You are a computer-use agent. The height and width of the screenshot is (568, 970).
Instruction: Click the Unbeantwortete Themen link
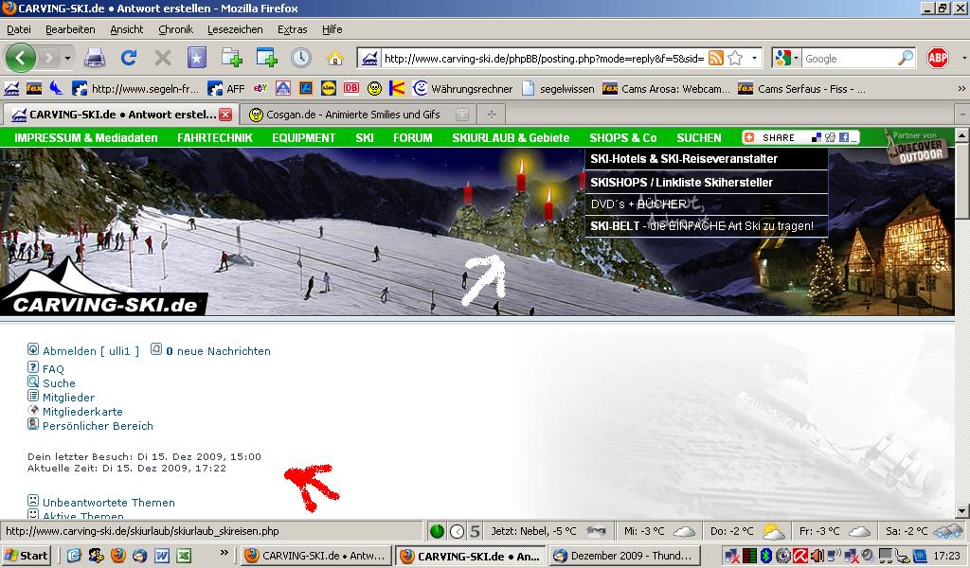coord(108,503)
